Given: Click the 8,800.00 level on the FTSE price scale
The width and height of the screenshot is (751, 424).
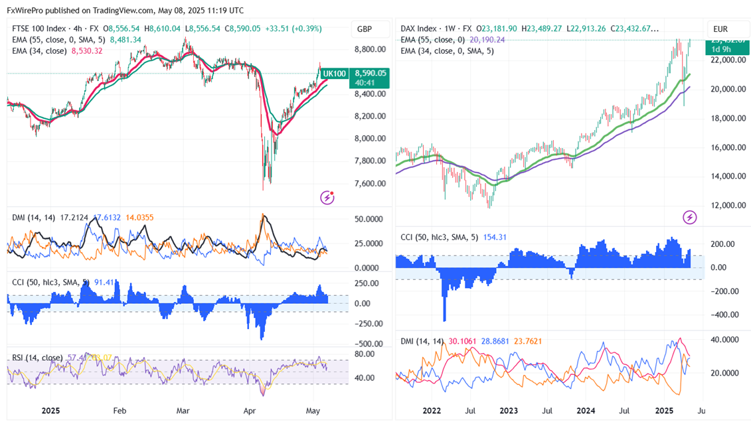Looking at the screenshot, I should coord(370,50).
